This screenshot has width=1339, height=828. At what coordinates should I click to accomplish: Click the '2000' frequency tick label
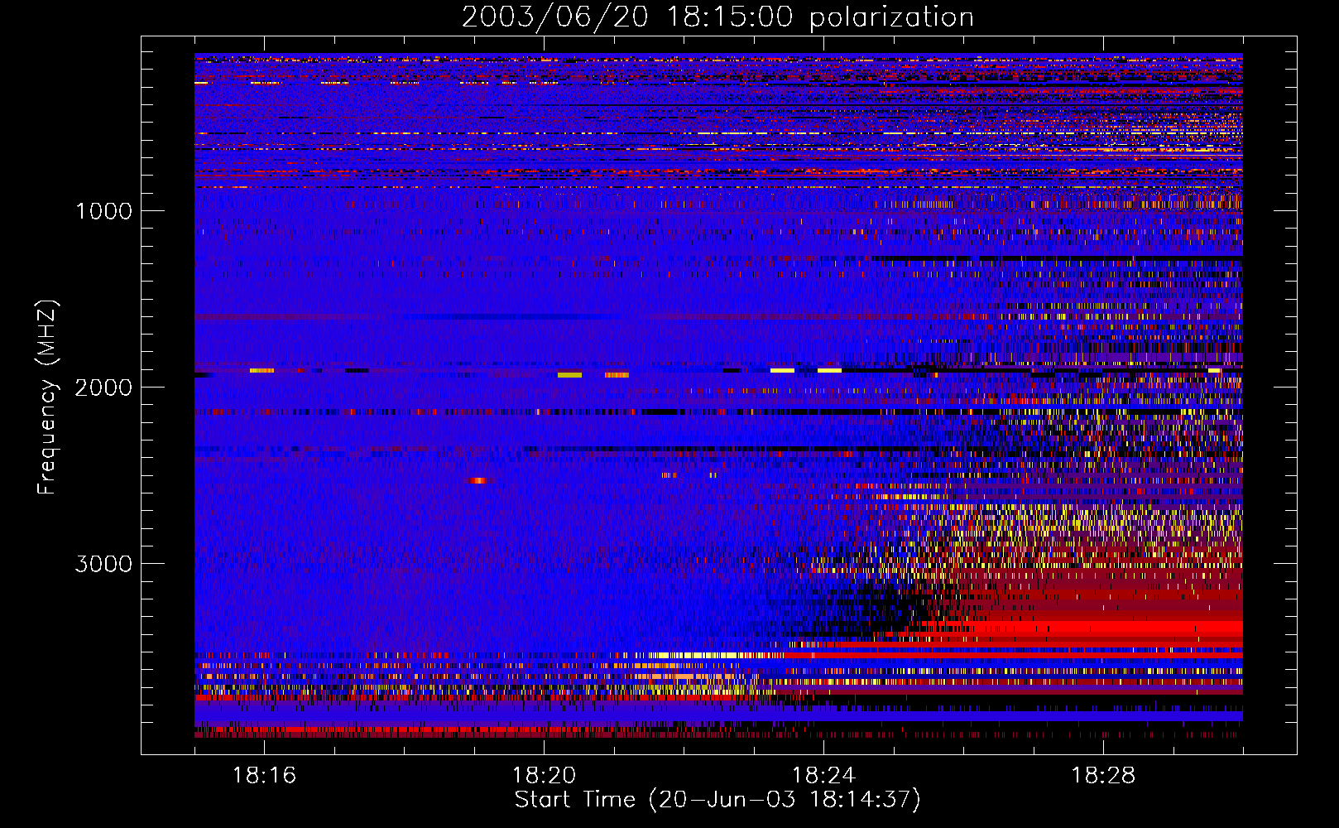[103, 388]
